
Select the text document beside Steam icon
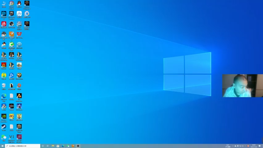click(x=12, y=127)
